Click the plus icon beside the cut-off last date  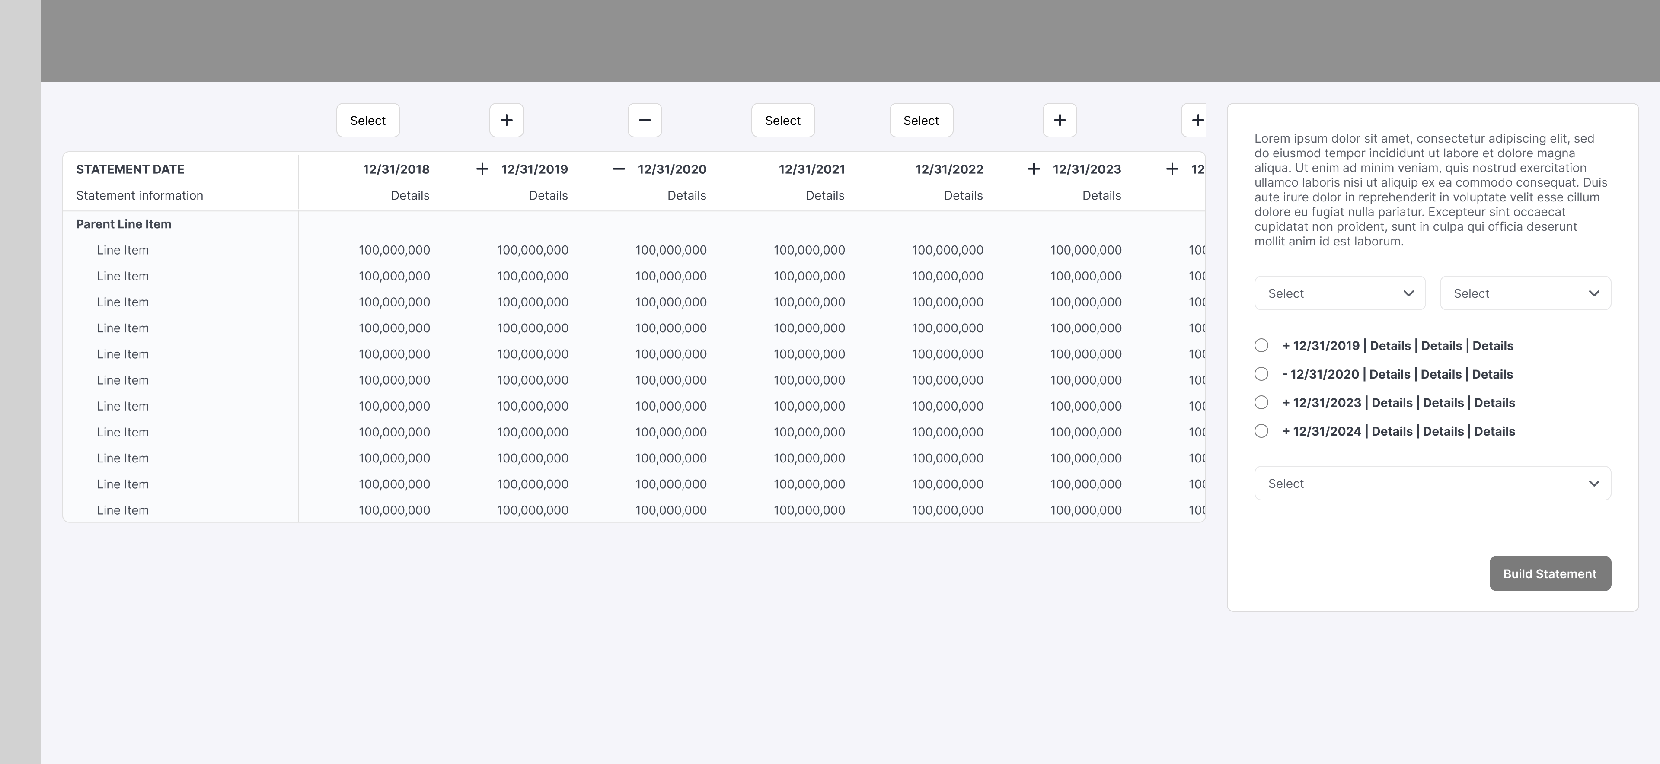[x=1172, y=169]
